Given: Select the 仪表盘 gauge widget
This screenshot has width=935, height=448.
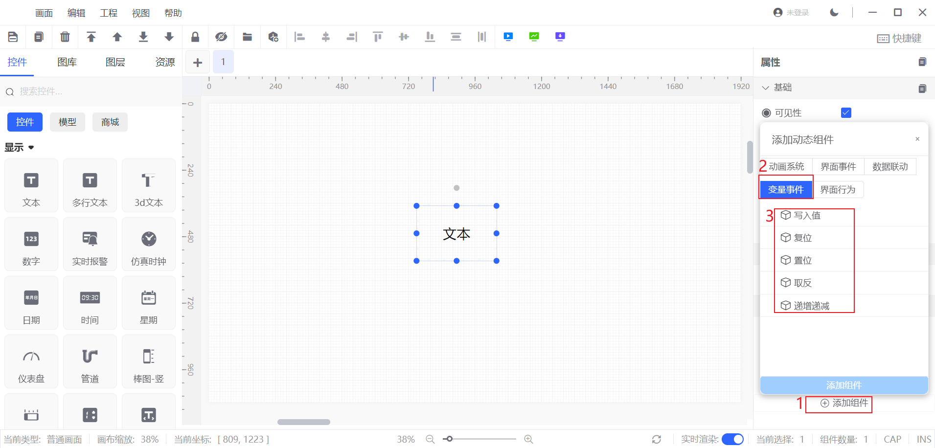Looking at the screenshot, I should pos(31,362).
